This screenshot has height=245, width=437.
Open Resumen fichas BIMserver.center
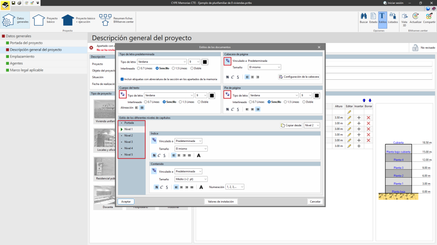(x=116, y=20)
